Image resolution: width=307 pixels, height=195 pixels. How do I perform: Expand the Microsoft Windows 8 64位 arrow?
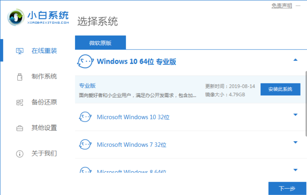tap(295, 170)
